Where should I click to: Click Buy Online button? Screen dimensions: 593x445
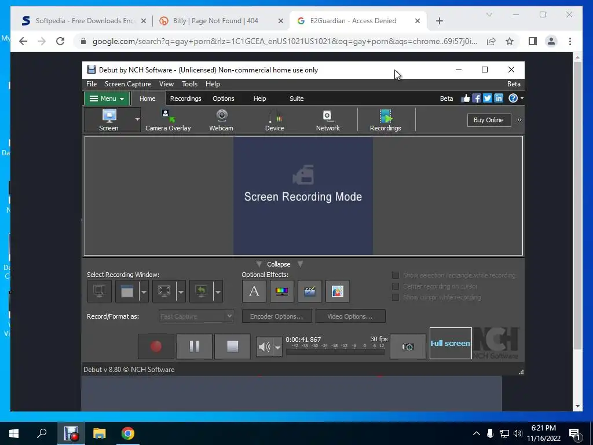(489, 120)
